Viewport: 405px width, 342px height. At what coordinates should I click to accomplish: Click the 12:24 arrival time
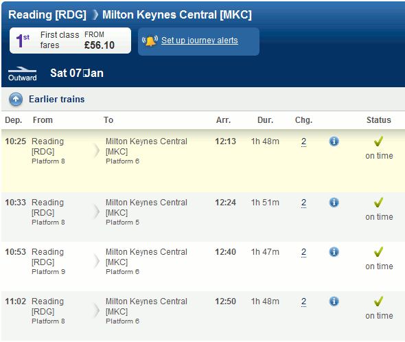tap(225, 203)
